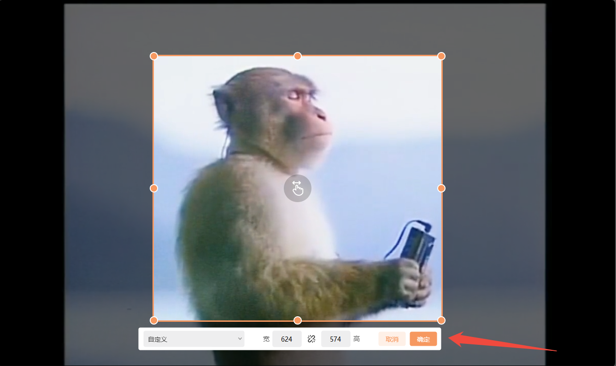
Task: Click the 确定 confirm button
Action: 423,339
